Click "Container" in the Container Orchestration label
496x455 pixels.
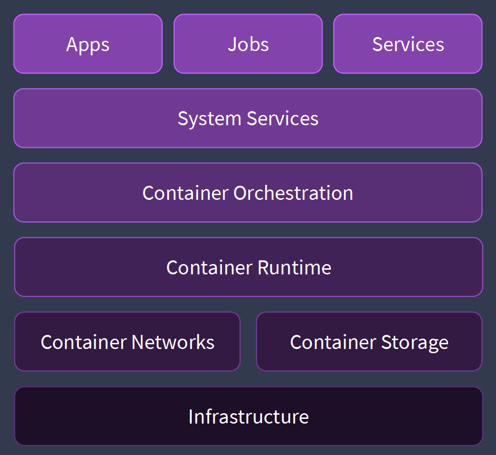point(186,193)
